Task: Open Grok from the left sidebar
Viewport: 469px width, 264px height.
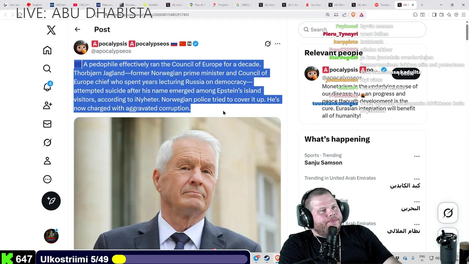Action: (x=47, y=142)
